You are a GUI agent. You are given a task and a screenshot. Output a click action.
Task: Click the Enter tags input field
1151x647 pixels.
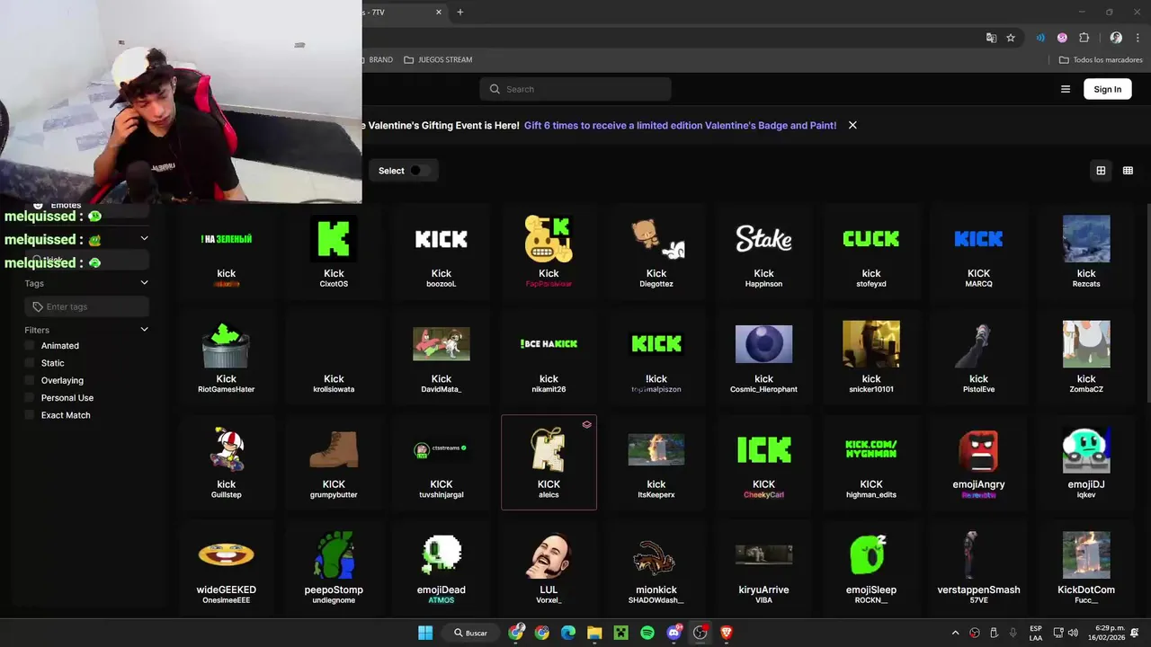[87, 306]
